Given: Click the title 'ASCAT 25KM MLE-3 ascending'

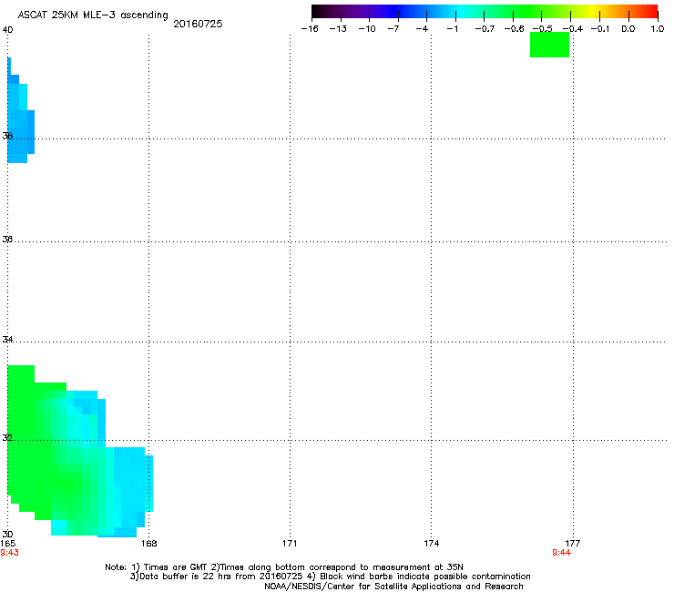Looking at the screenshot, I should 93,15.
